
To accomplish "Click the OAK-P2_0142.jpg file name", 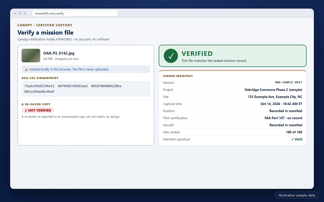I will [x=59, y=53].
